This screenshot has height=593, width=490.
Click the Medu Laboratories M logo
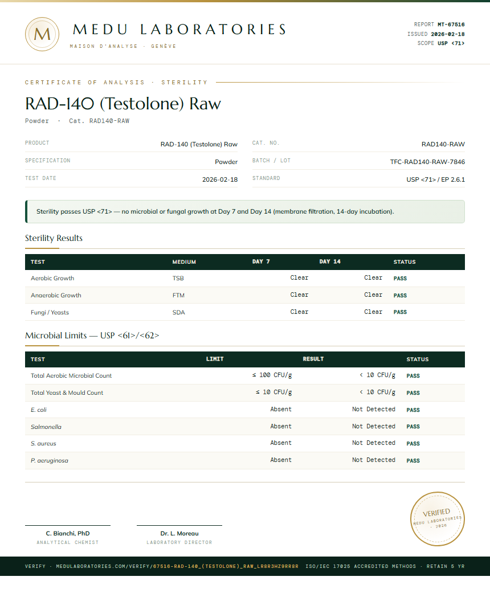click(42, 34)
